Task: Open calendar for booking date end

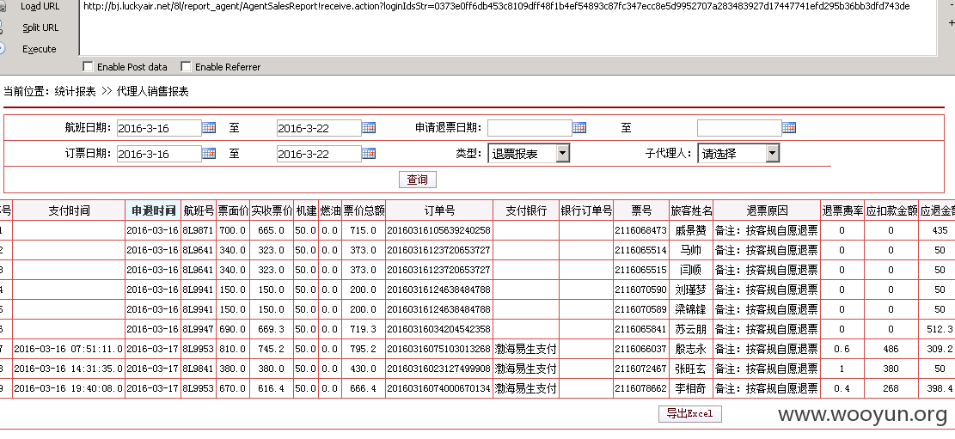Action: point(369,154)
